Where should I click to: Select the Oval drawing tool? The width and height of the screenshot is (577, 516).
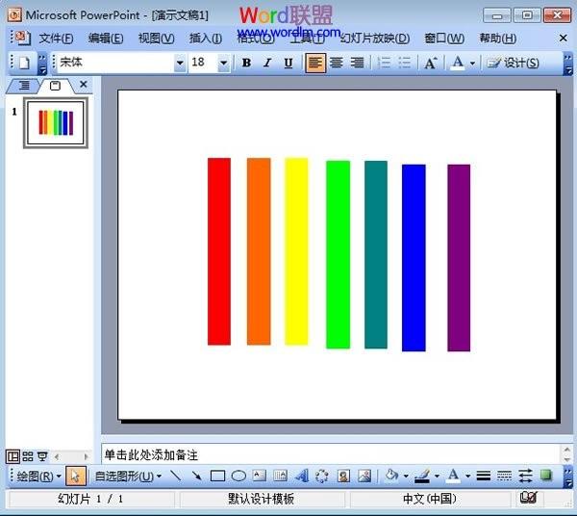[x=238, y=476]
